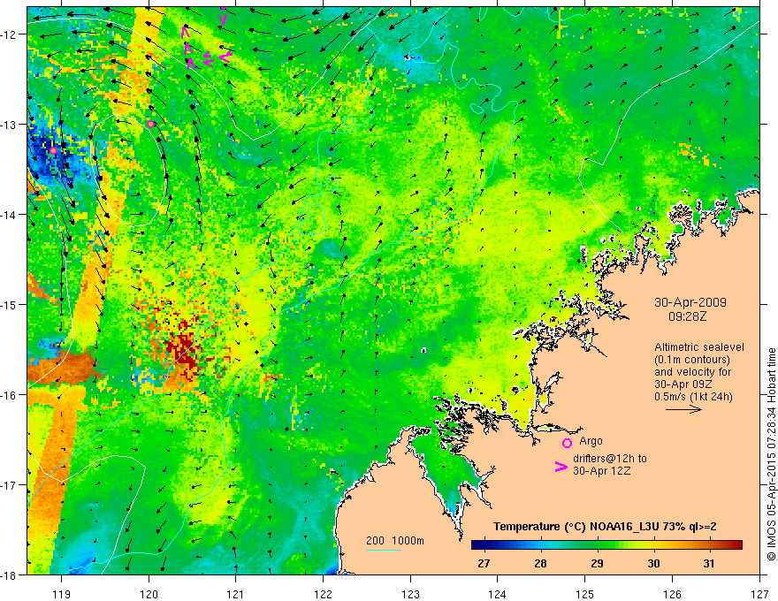778x601 pixels.
Task: Click the 'Altimetric sealevel' caption line
Action: tap(699, 347)
